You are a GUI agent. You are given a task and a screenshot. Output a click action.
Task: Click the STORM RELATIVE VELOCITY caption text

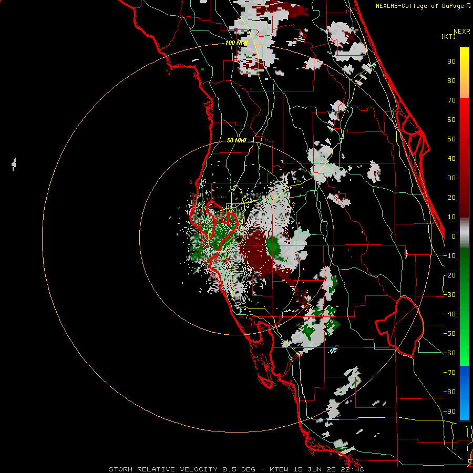[x=163, y=469]
